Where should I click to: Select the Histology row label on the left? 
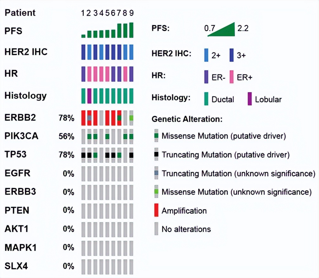pos(25,96)
